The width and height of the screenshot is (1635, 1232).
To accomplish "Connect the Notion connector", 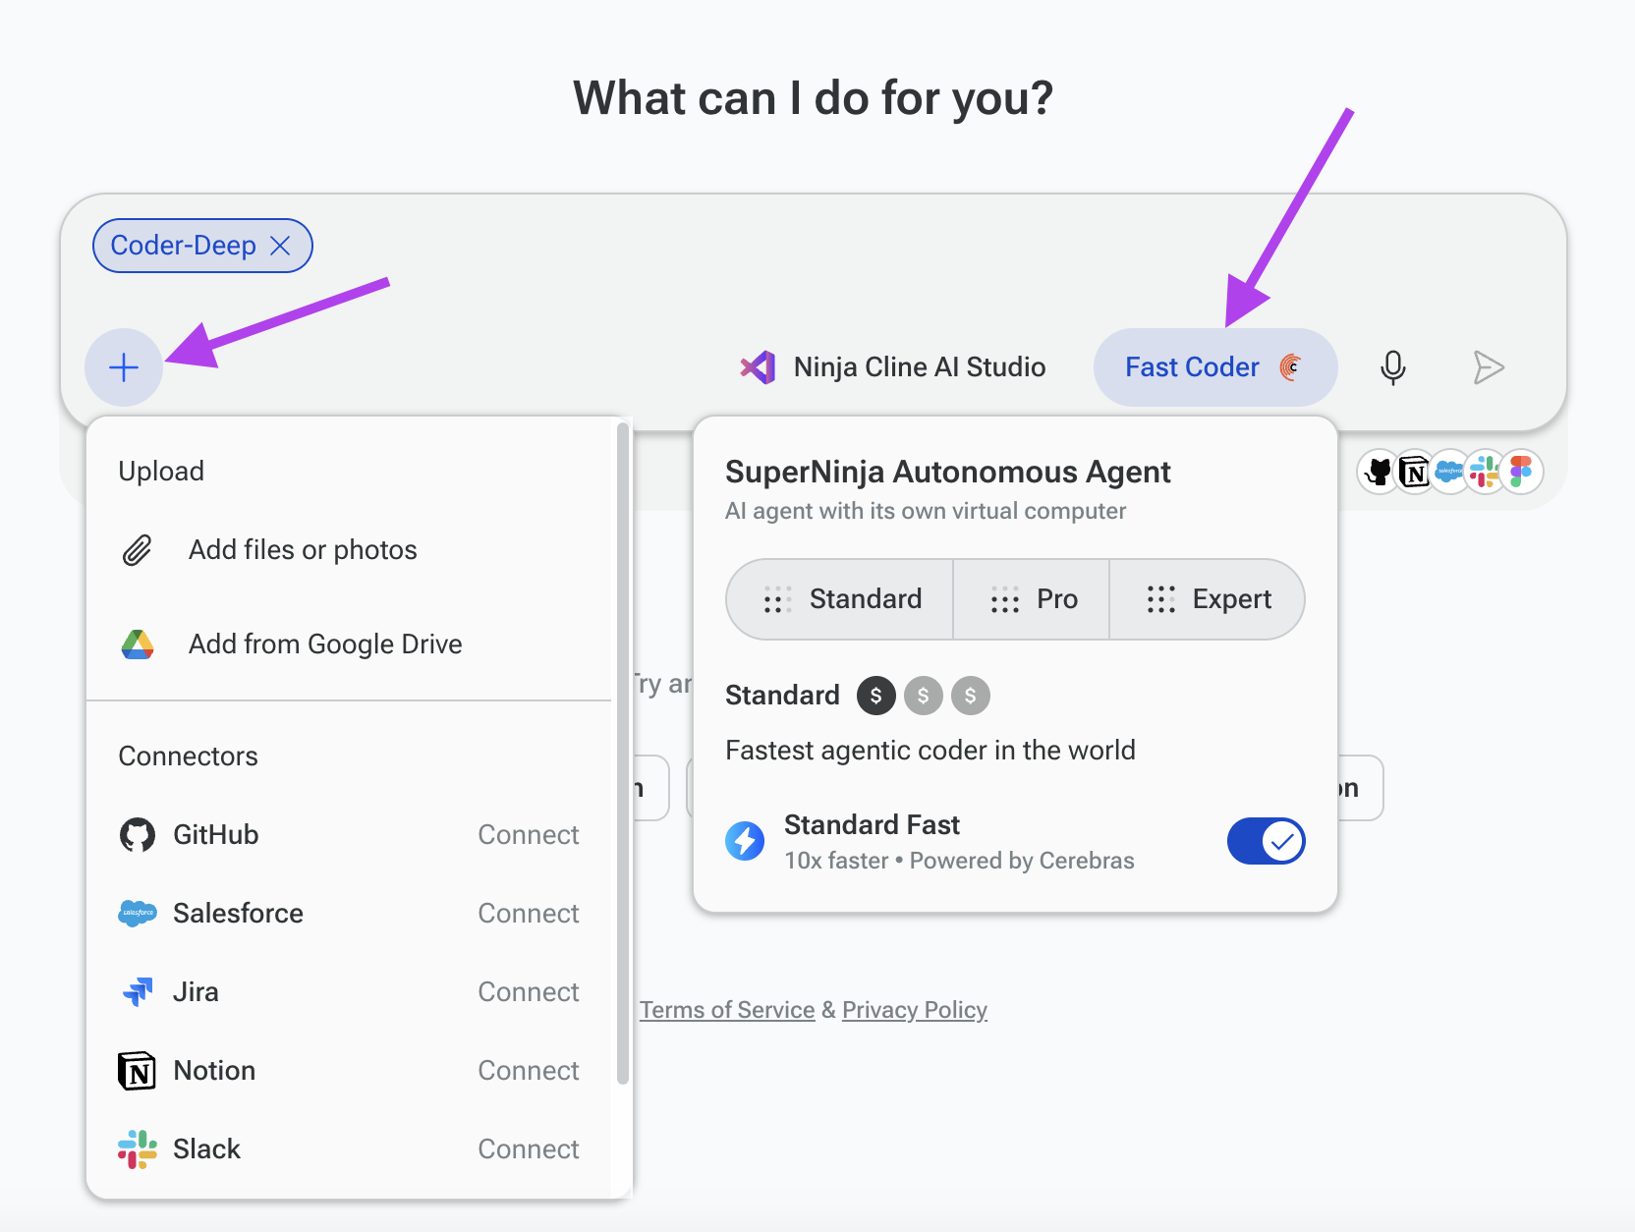I will click(529, 1071).
